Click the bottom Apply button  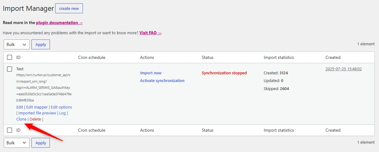41,143
